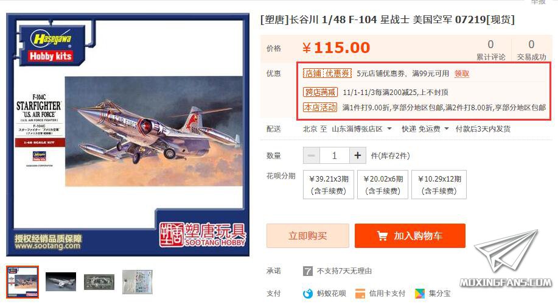Click the 集分宝 colorful icon

pyautogui.click(x=420, y=294)
